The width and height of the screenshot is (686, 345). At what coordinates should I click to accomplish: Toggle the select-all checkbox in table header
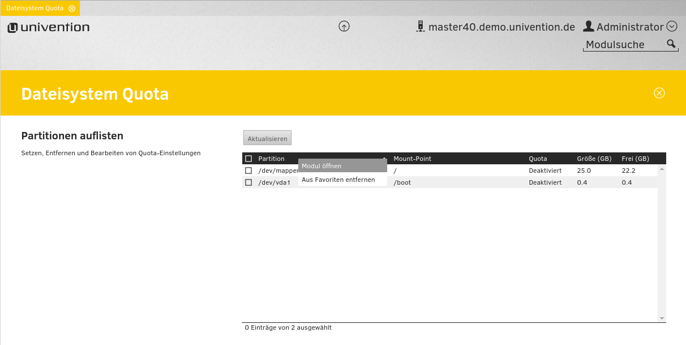point(248,159)
